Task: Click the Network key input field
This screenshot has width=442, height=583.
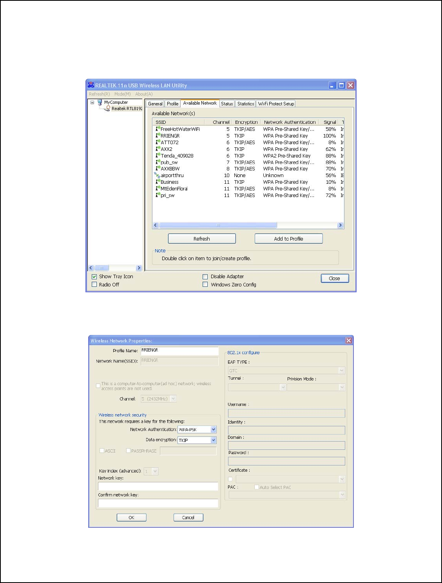Action: click(x=158, y=486)
